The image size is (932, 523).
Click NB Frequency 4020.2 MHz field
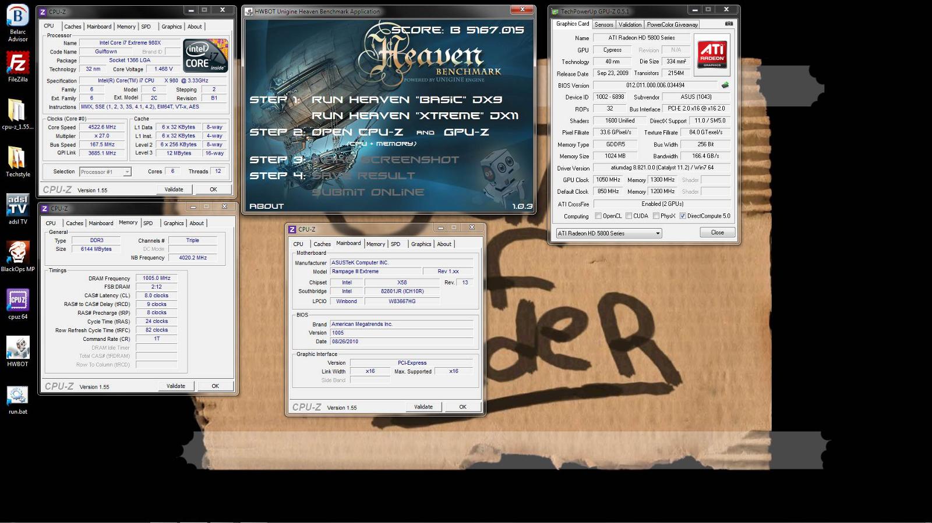click(193, 258)
